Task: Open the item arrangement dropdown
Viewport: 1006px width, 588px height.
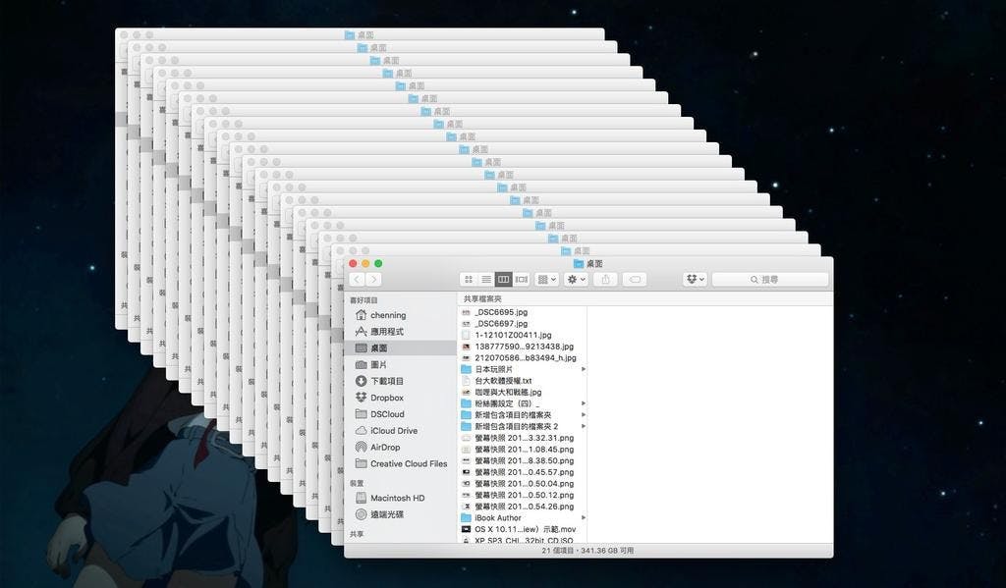Action: (x=546, y=280)
